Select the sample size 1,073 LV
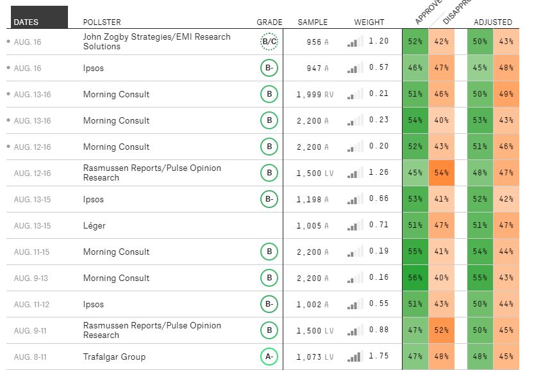Viewport: 559px width, 370px height. tap(315, 357)
